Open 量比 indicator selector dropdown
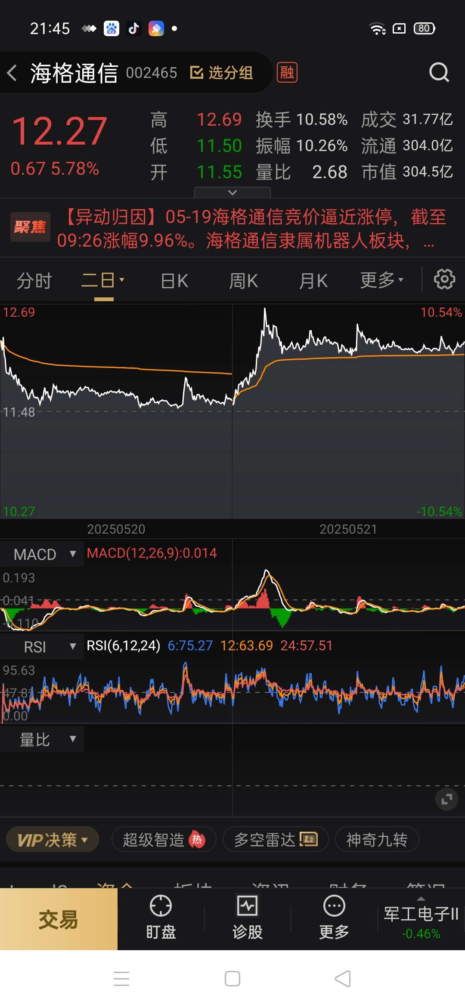 42,740
